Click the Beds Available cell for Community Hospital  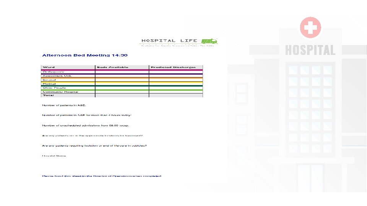click(x=122, y=92)
